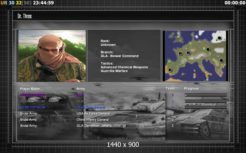
Task: Click "Guerrilla Warfare" text
Action: (x=114, y=71)
